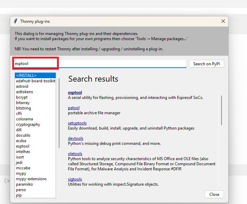Select mccabe in the package list

pos(35,168)
